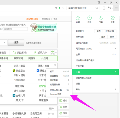120x118 pixels.
Task: Expand 代理服务器 submenu
Action: point(59,84)
